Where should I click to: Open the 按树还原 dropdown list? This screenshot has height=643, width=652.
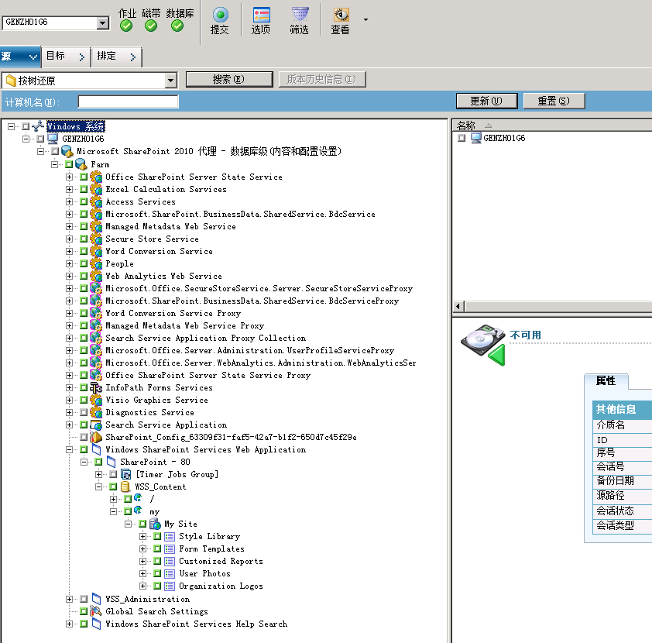click(171, 81)
